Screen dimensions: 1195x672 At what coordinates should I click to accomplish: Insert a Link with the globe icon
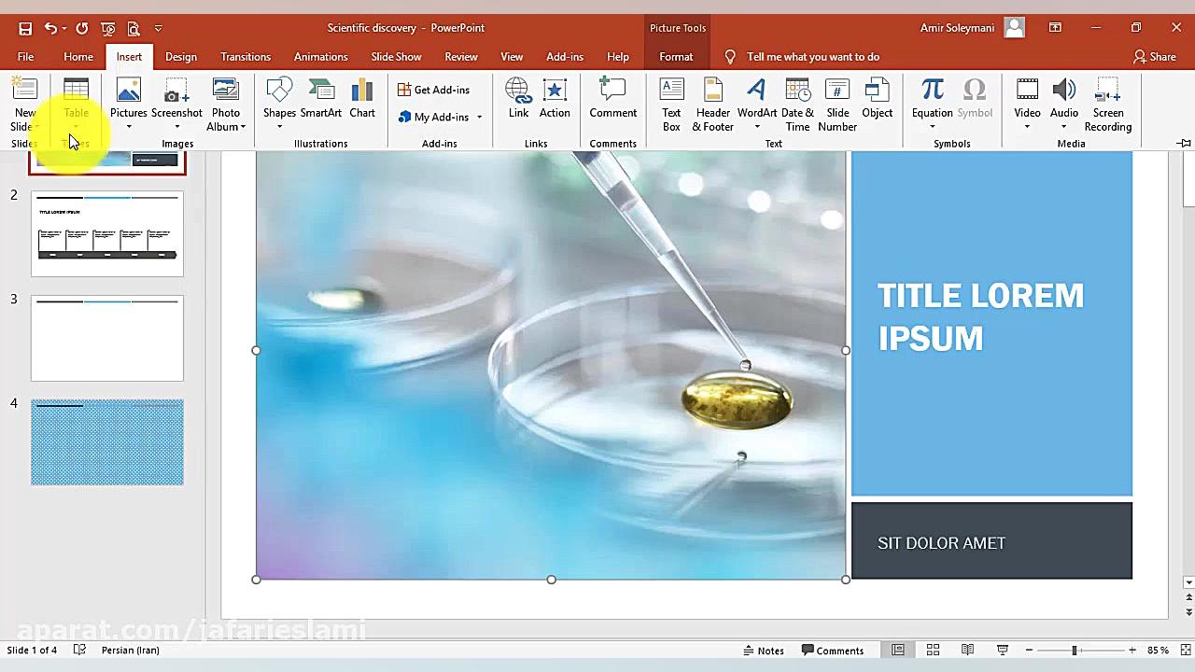(518, 101)
